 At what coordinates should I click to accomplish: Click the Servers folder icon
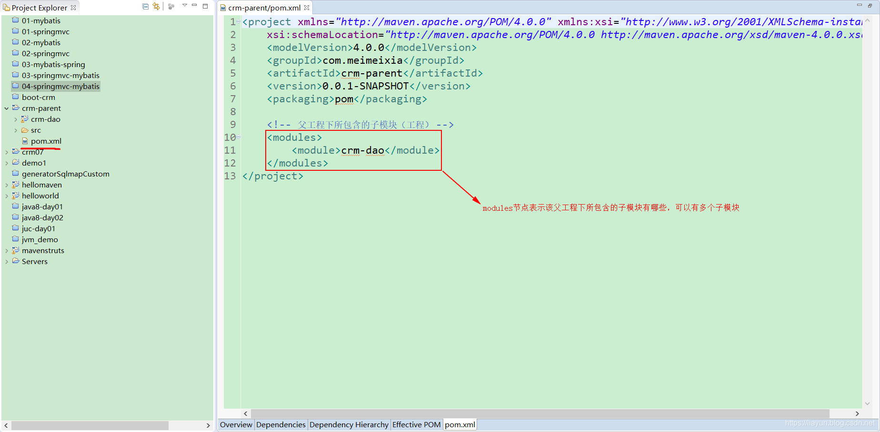pyautogui.click(x=16, y=261)
